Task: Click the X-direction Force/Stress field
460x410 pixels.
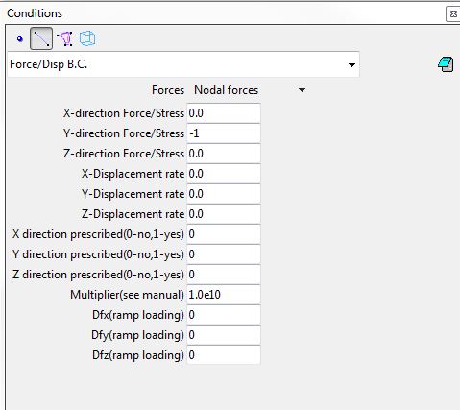Action: pos(224,113)
